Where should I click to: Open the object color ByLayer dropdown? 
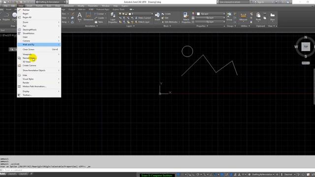211,14
